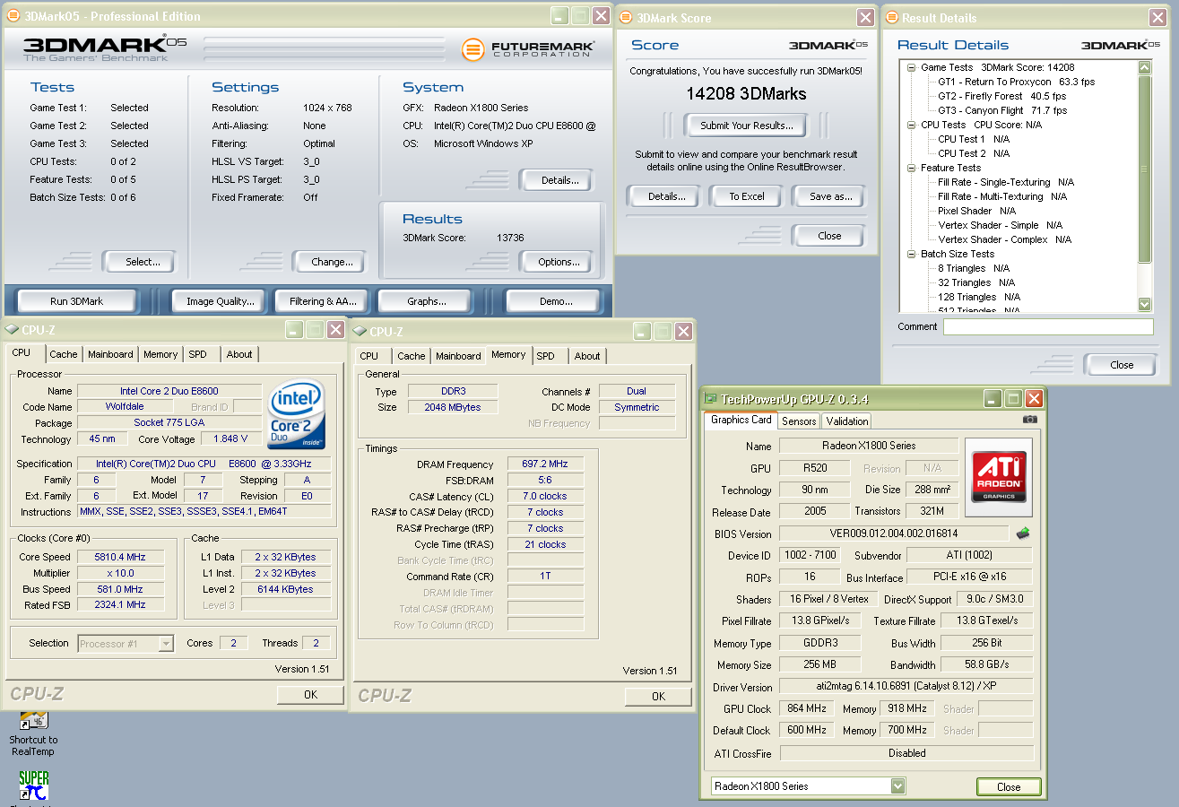
Task: Switch to Mainboard tab in left CPU-Z
Action: click(x=110, y=354)
